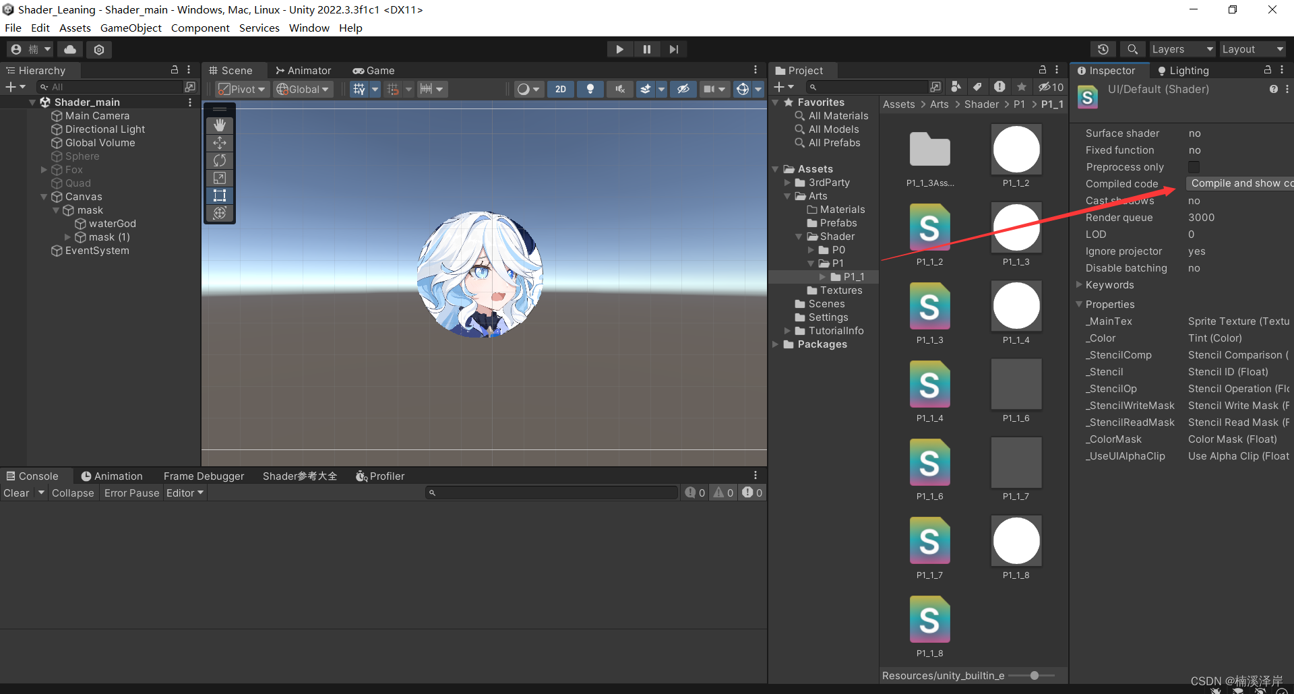This screenshot has height=694, width=1294.
Task: Select the Rect tool in Scene toolbar
Action: click(x=220, y=195)
